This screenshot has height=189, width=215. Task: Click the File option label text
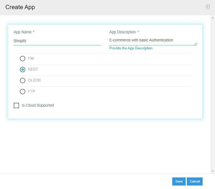(31, 58)
